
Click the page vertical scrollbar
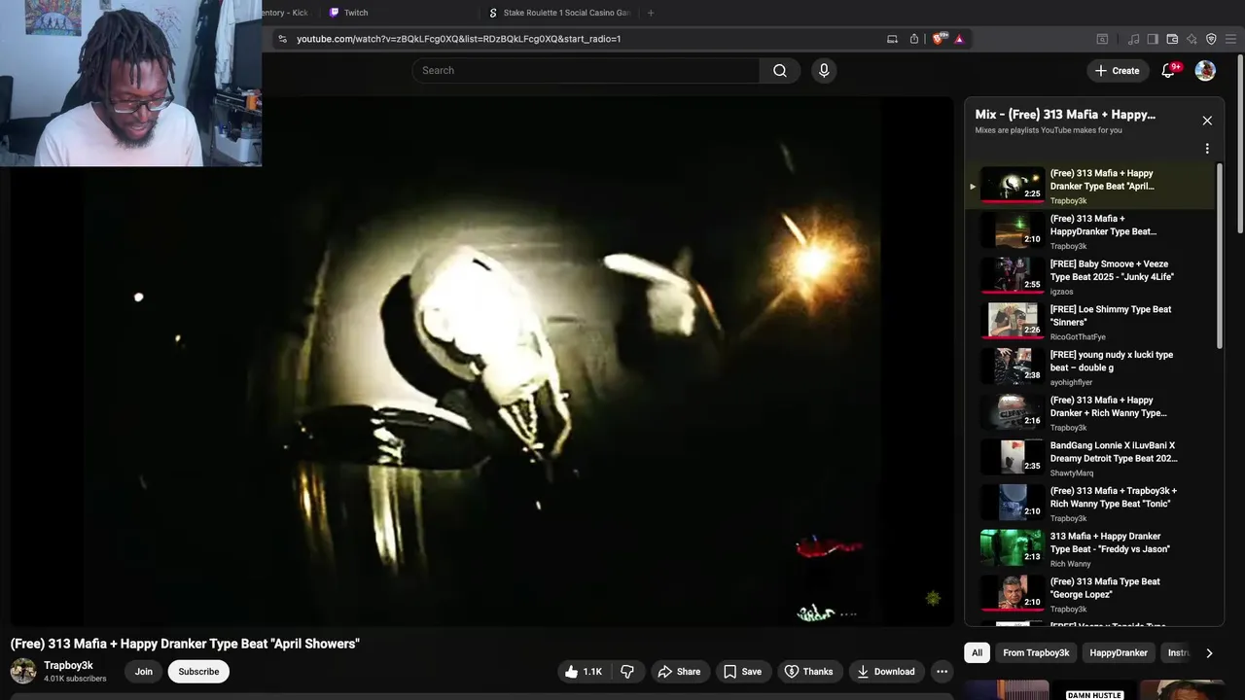pyautogui.click(x=1240, y=144)
